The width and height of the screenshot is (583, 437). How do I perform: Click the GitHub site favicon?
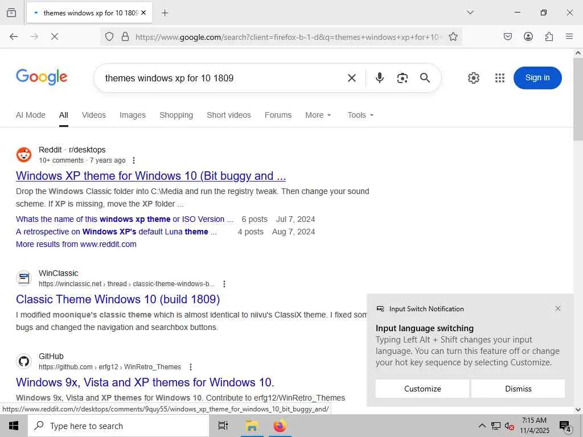24,361
